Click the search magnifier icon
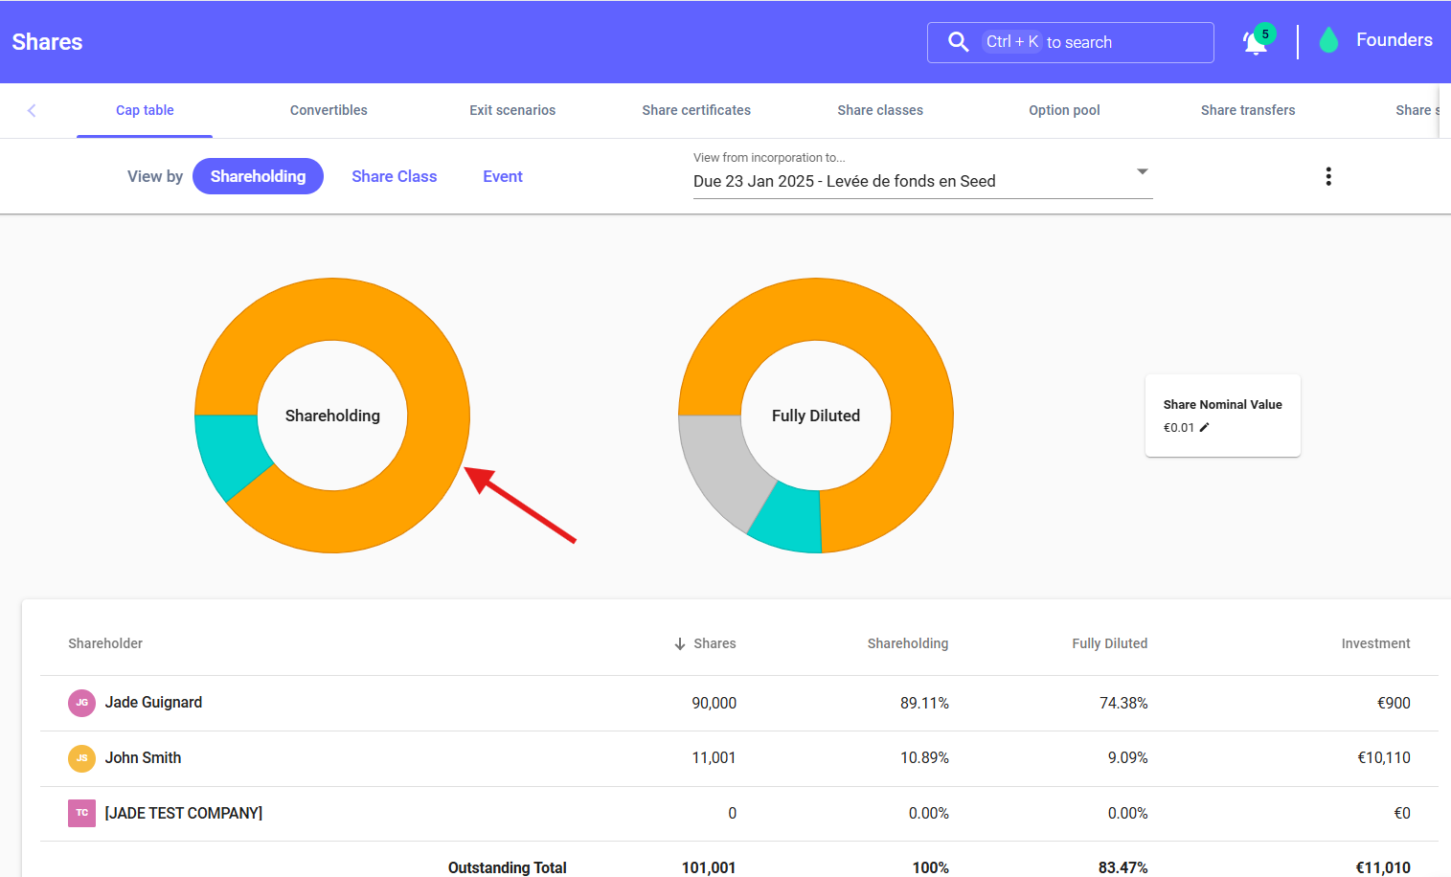This screenshot has width=1451, height=877. pyautogui.click(x=958, y=42)
